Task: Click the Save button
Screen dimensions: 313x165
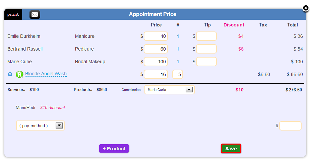Action: pyautogui.click(x=231, y=149)
